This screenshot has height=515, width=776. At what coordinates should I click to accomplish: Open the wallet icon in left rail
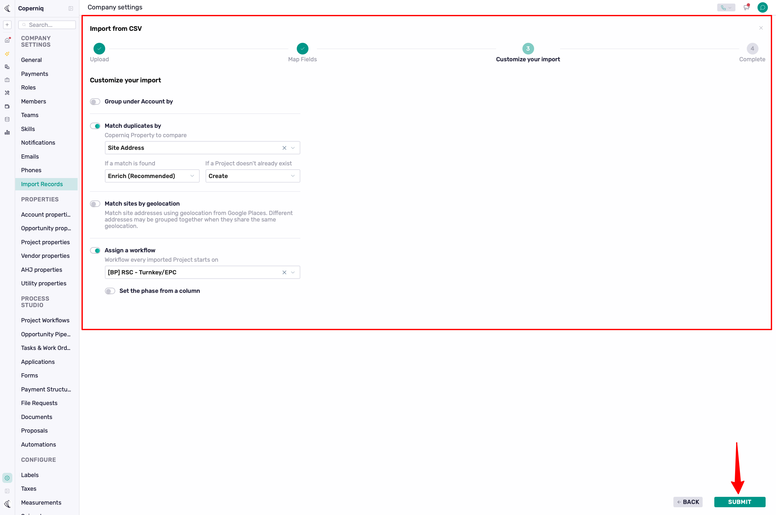point(7,106)
